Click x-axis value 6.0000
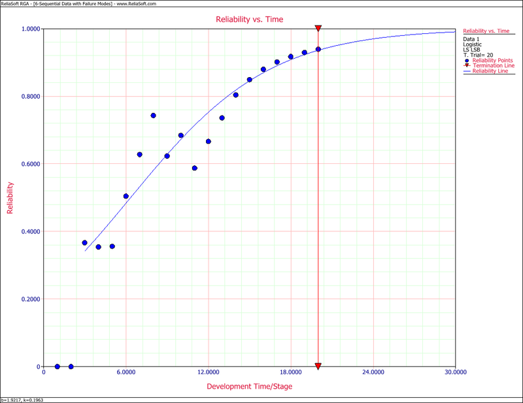523x403 pixels. pyautogui.click(x=126, y=372)
